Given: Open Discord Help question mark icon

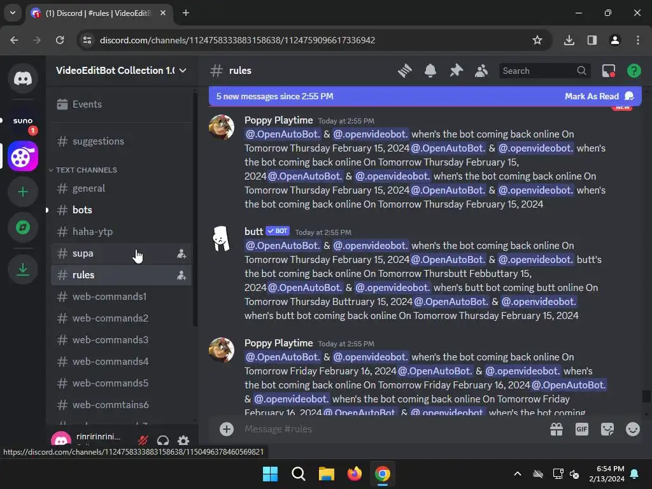Looking at the screenshot, I should click(x=634, y=71).
